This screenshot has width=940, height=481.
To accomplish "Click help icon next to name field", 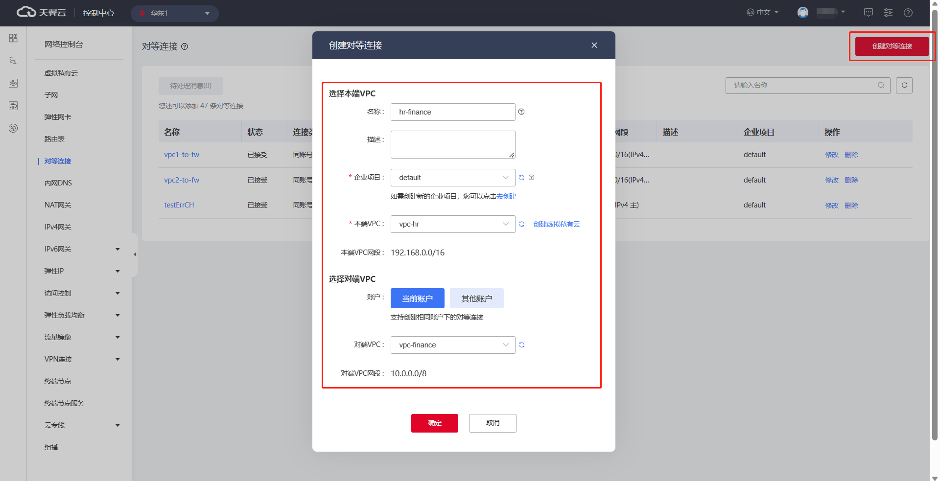I will click(x=521, y=112).
